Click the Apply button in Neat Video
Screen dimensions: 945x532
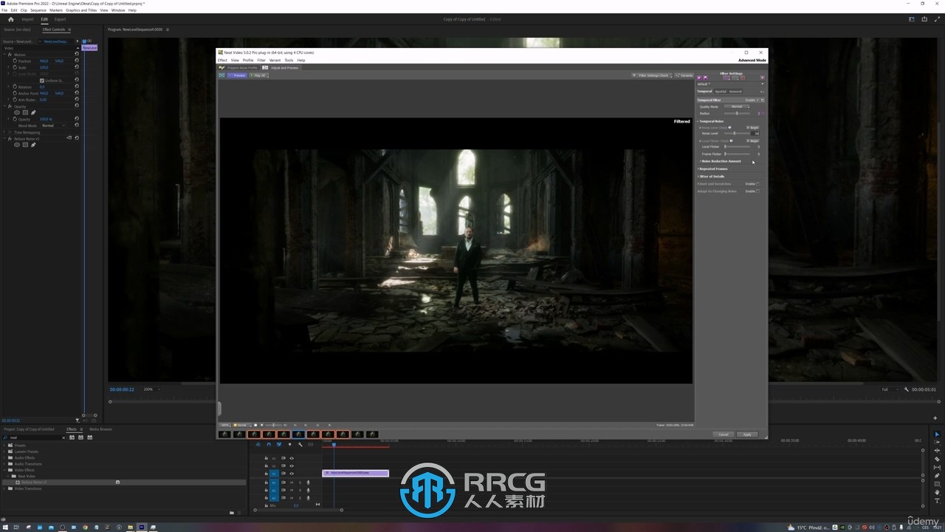[747, 434]
